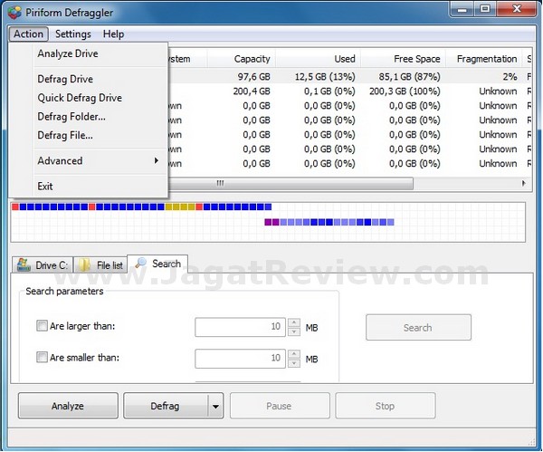The width and height of the screenshot is (543, 452).
Task: Increase the "larger than" size with up arrow
Action: [x=293, y=322]
